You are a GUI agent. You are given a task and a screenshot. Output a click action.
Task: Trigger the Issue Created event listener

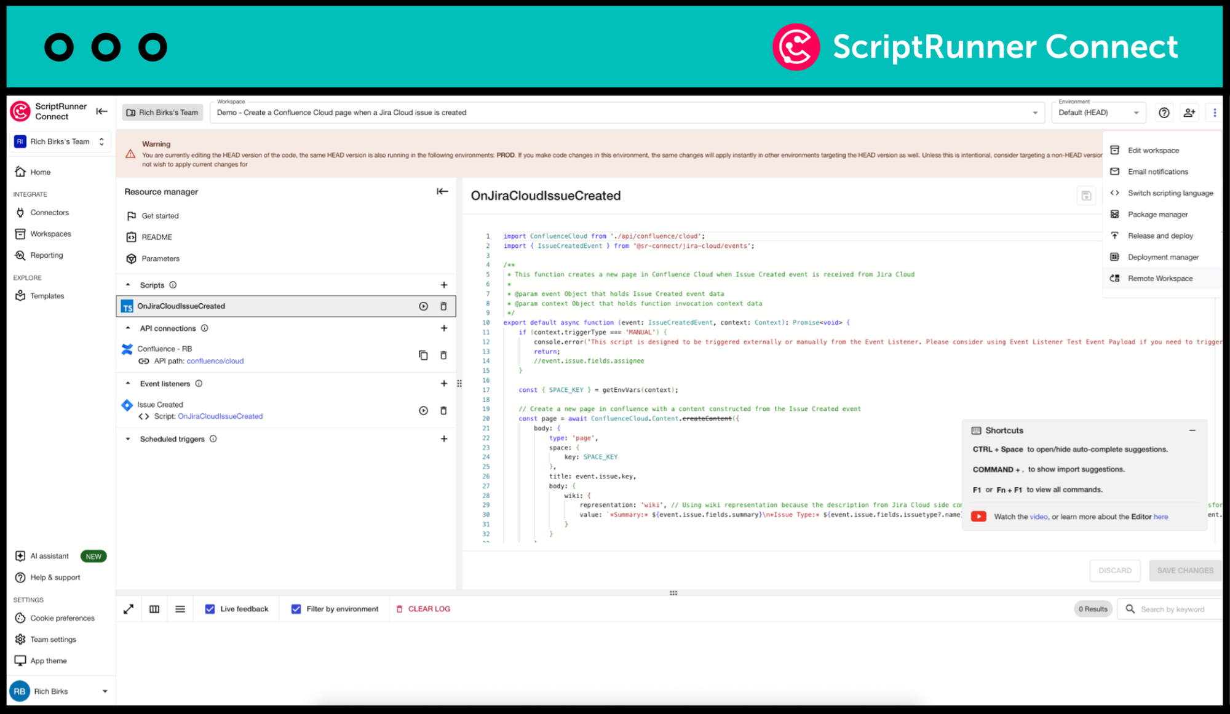[423, 410]
